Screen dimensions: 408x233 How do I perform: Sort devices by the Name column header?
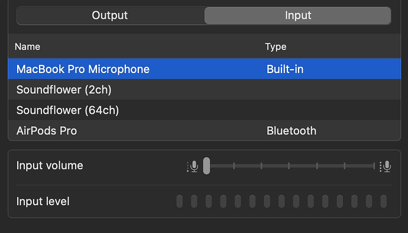pyautogui.click(x=28, y=47)
